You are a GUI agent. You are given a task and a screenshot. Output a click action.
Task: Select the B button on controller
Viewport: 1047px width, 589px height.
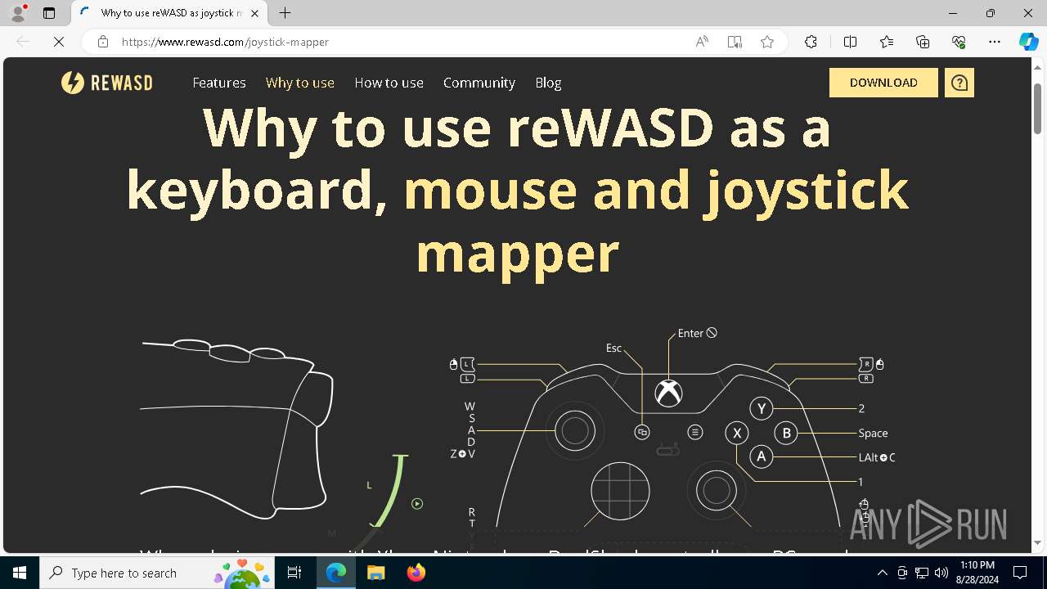pyautogui.click(x=786, y=433)
